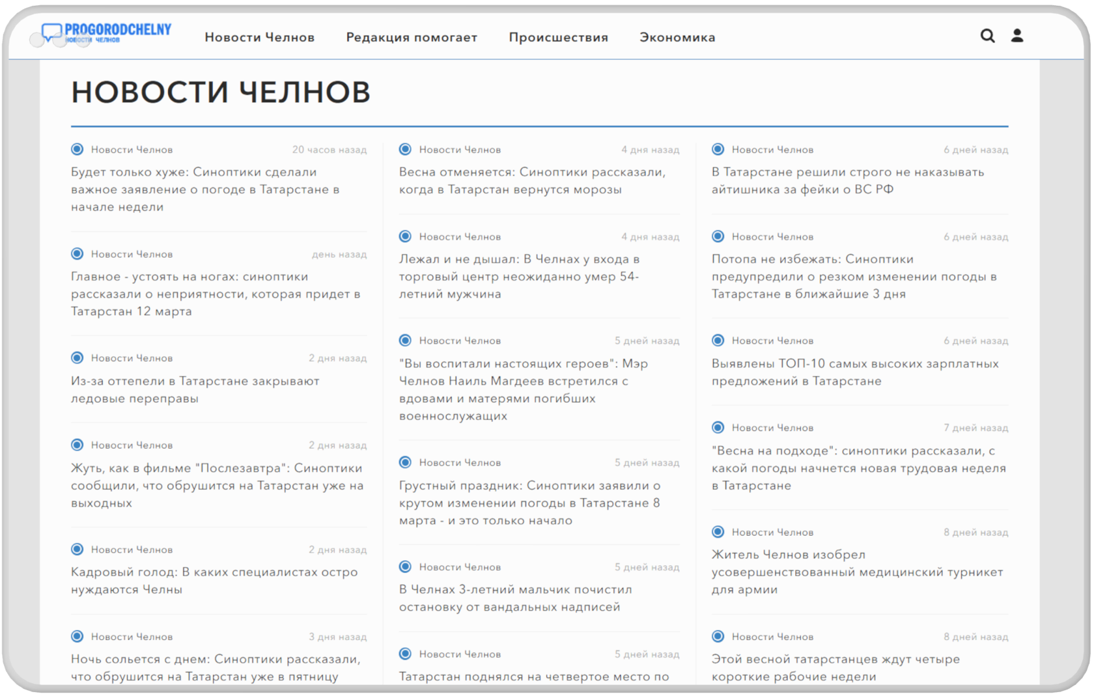Open the user account icon
Viewport: 1094px width, 696px height.
pos(1017,36)
